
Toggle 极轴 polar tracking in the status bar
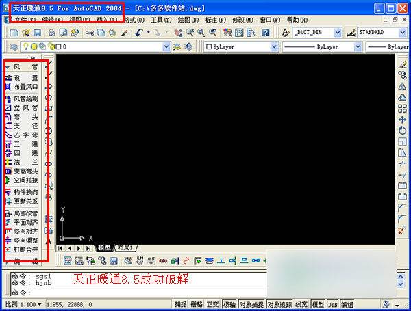pos(229,304)
